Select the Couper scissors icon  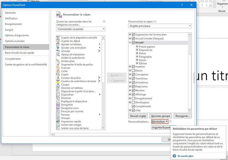[x=58, y=85]
